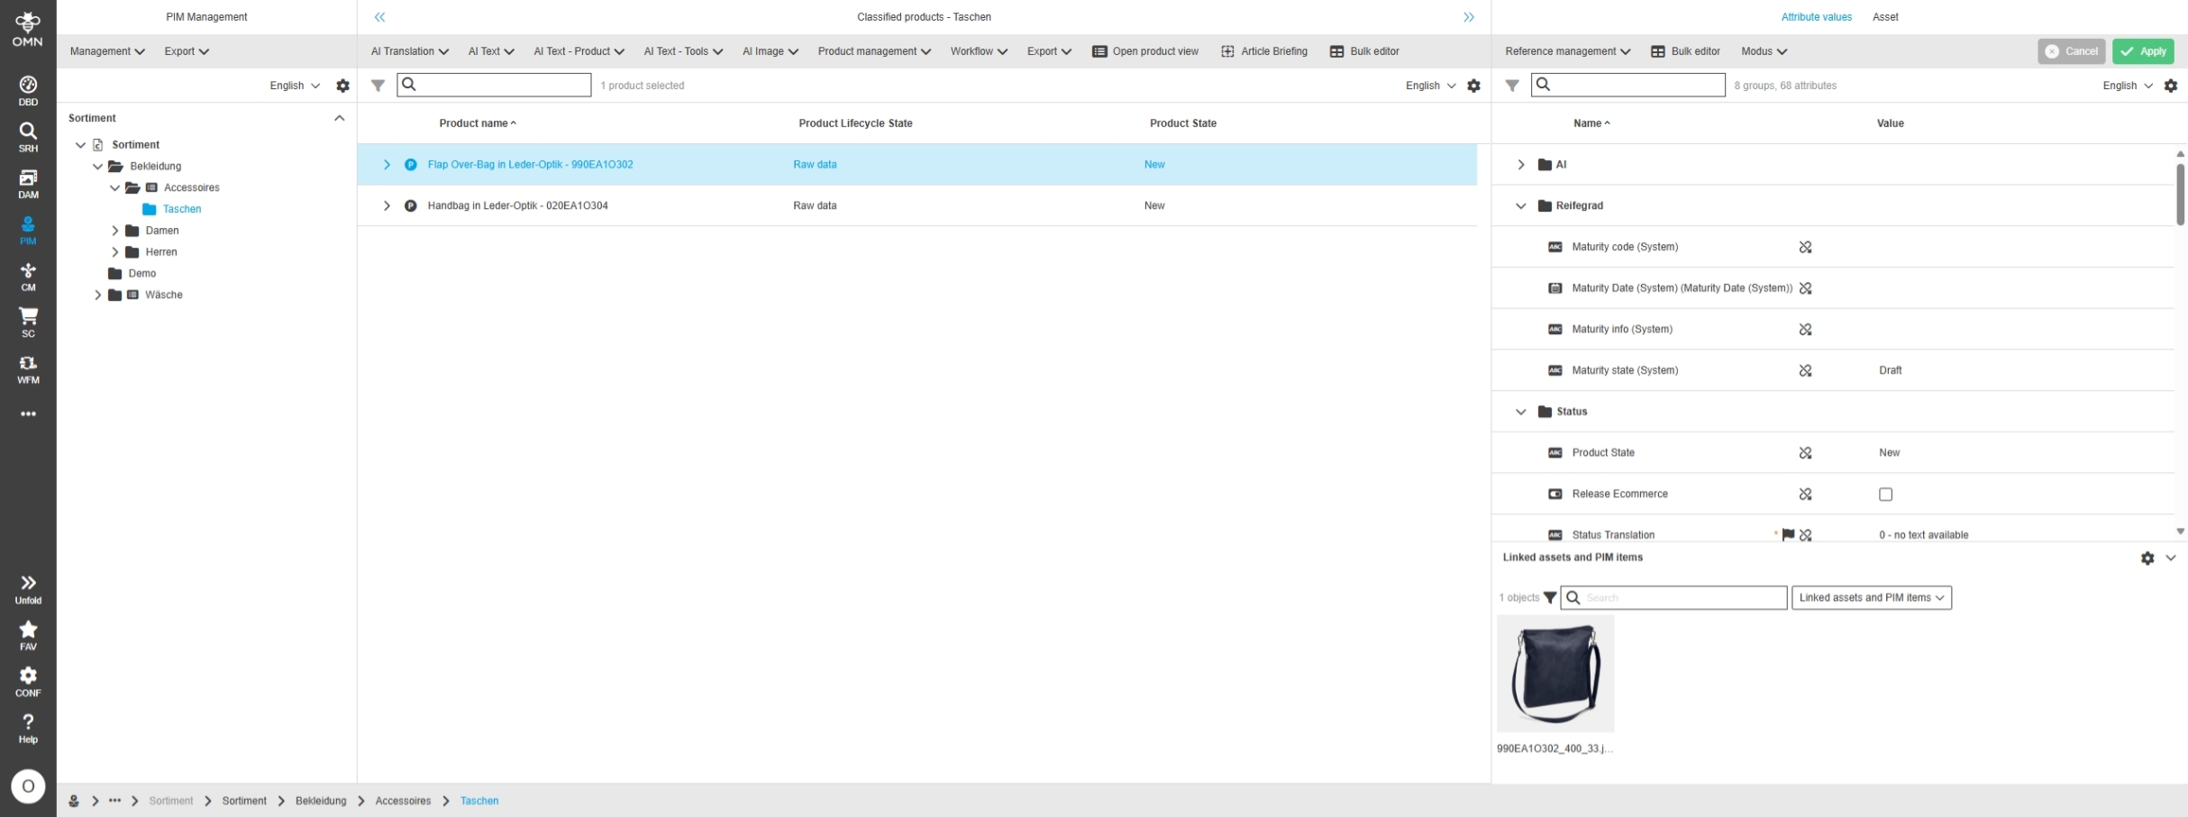Open Linked assets and PIM items dropdown
2188x817 pixels.
tap(1872, 598)
